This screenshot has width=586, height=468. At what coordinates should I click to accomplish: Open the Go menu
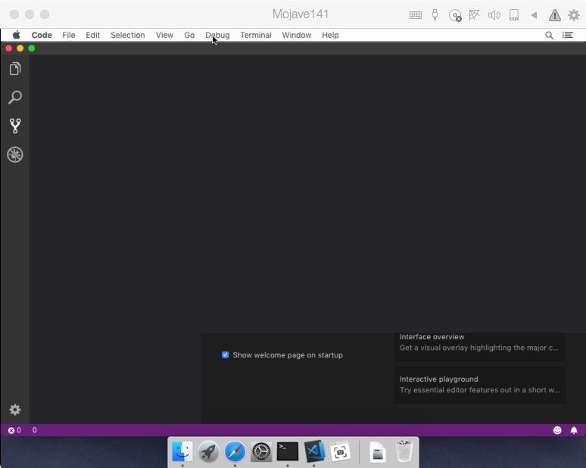click(189, 35)
